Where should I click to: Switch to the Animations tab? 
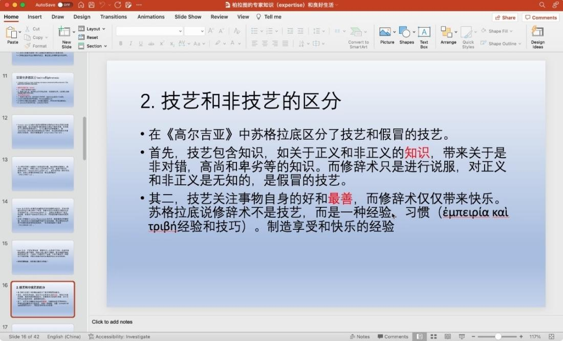pos(150,17)
